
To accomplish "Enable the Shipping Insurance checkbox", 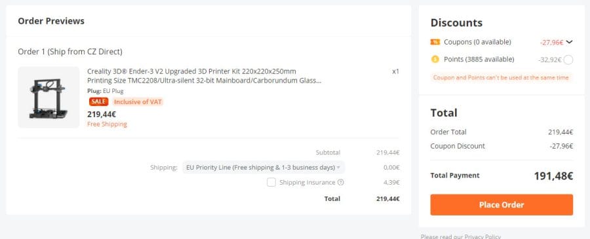I will click(271, 182).
